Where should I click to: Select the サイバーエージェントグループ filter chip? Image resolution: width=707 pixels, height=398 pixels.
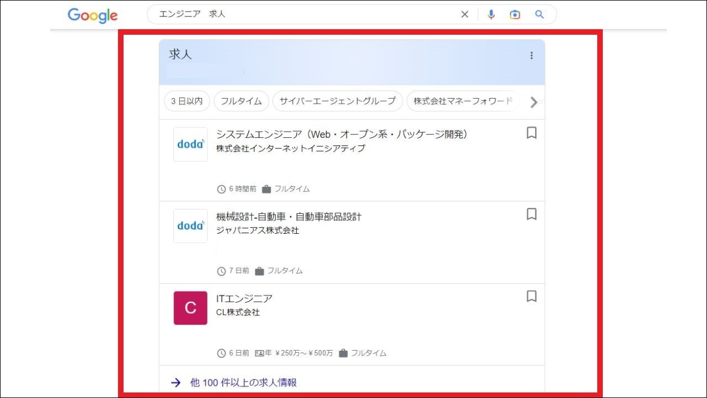tap(338, 101)
